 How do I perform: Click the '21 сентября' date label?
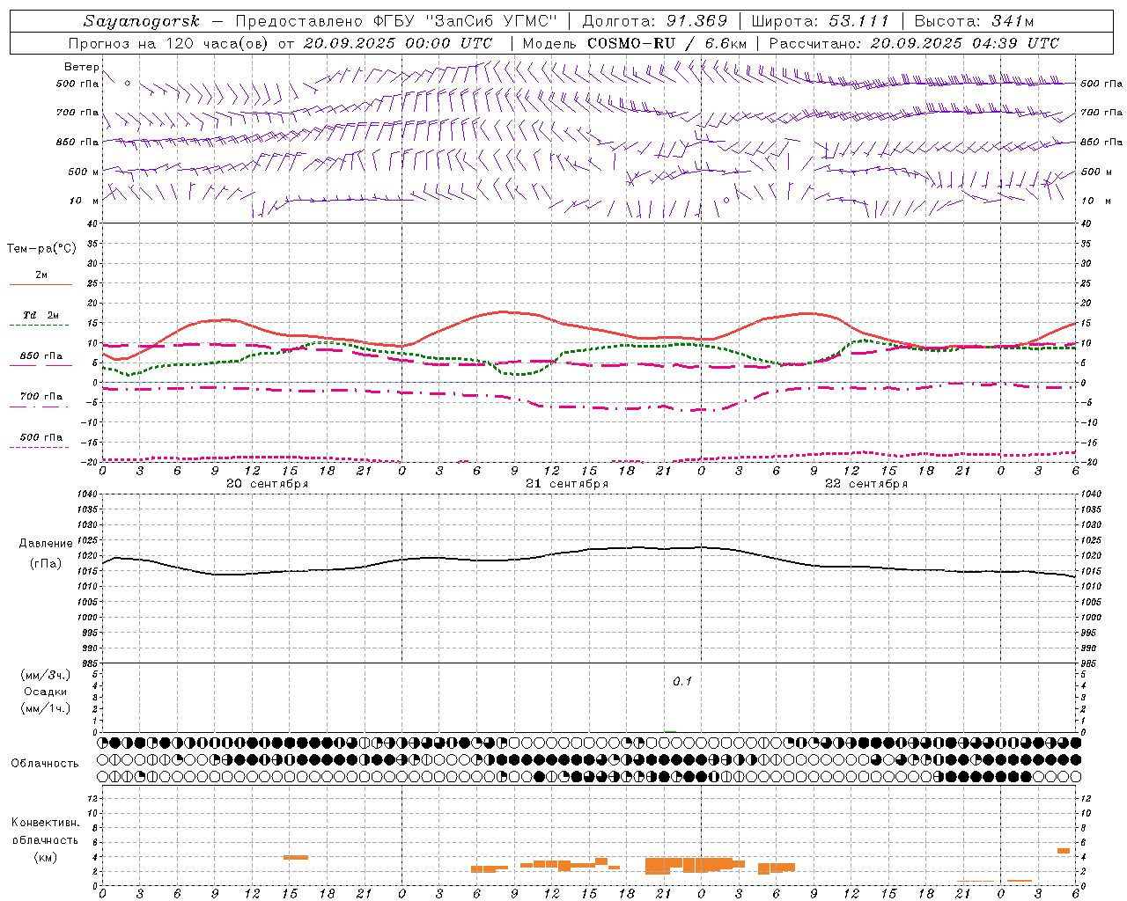pos(567,483)
